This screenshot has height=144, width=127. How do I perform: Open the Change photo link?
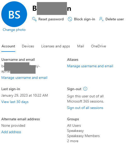pos(14,30)
